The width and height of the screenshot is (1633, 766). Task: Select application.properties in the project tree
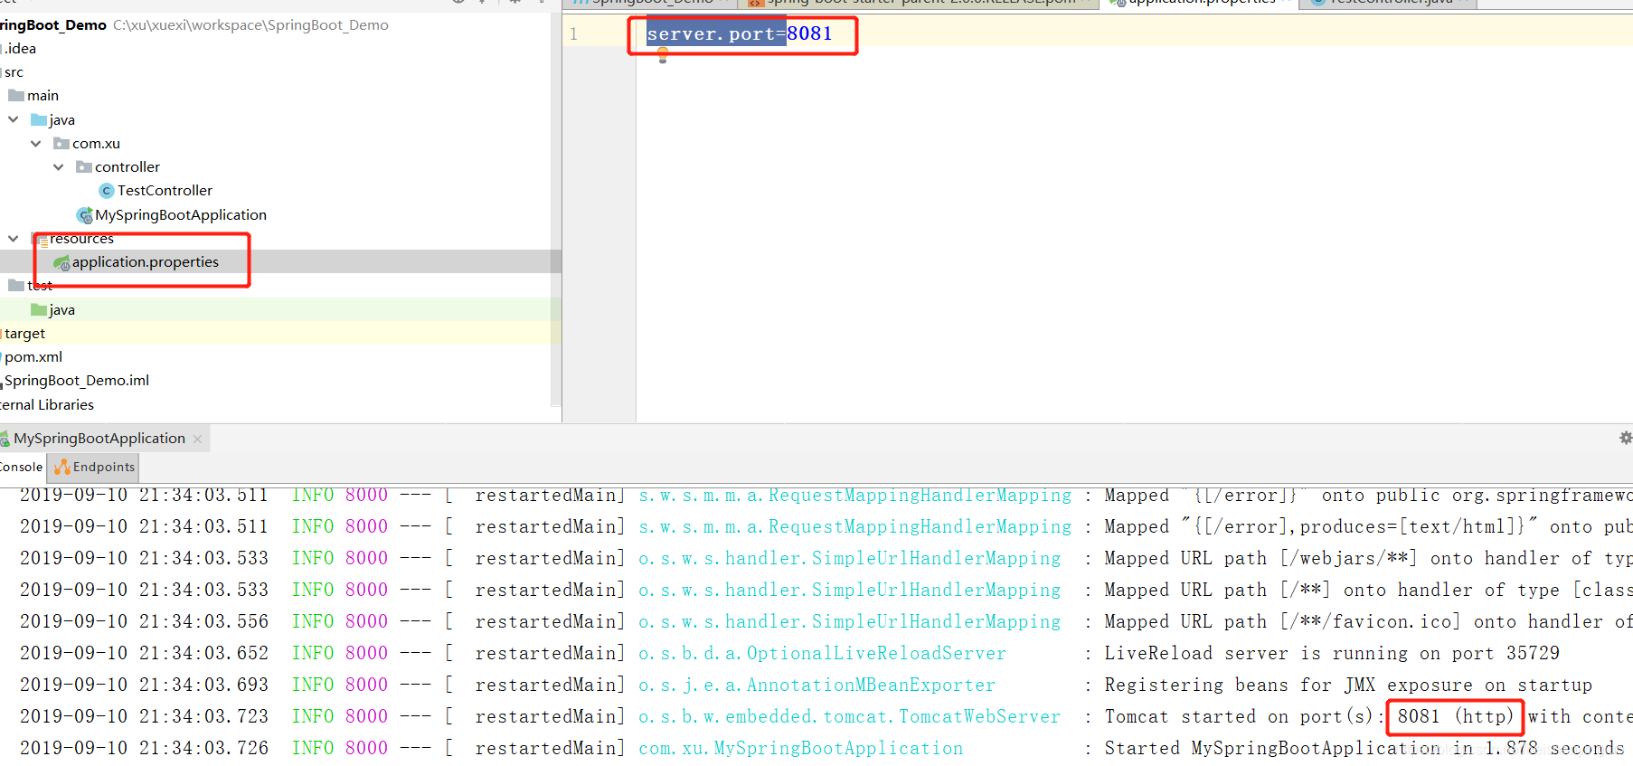pyautogui.click(x=146, y=262)
